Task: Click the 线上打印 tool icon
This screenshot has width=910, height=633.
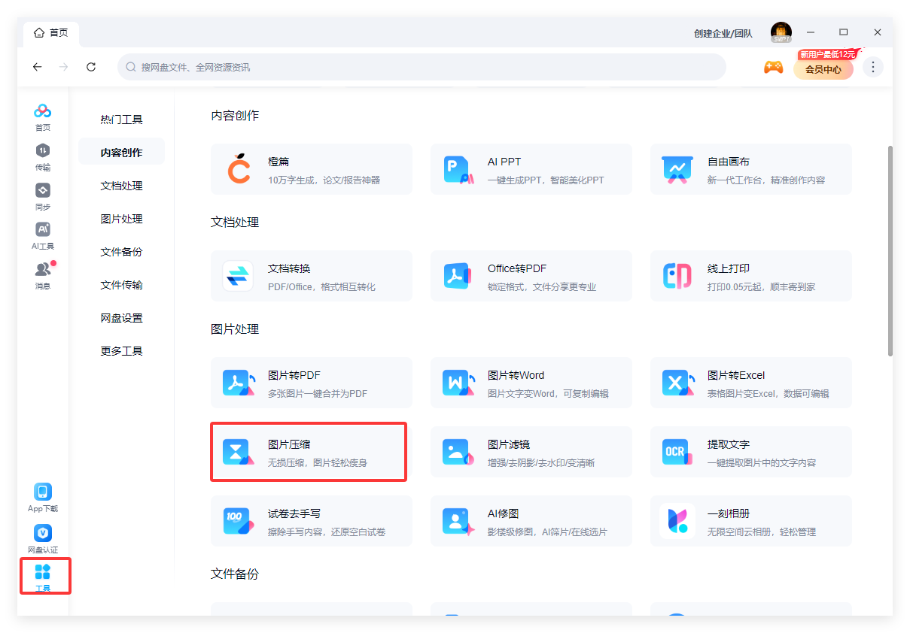Action: (x=677, y=277)
